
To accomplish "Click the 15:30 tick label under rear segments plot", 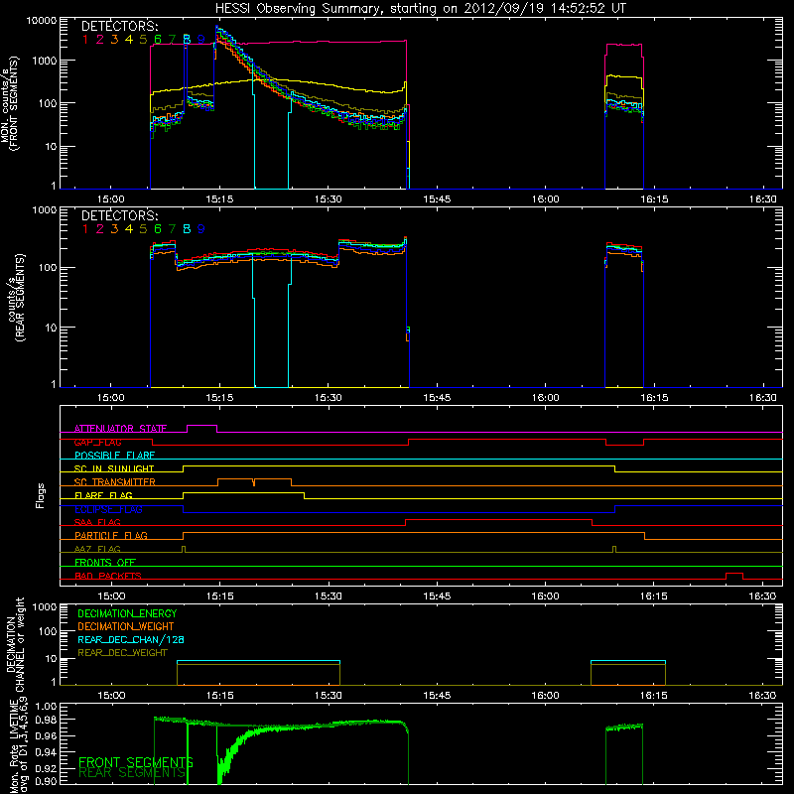I will (329, 398).
